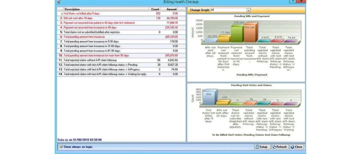Click amount cell 265,070.69
This screenshot has width=361, height=154.
pos(172,55)
